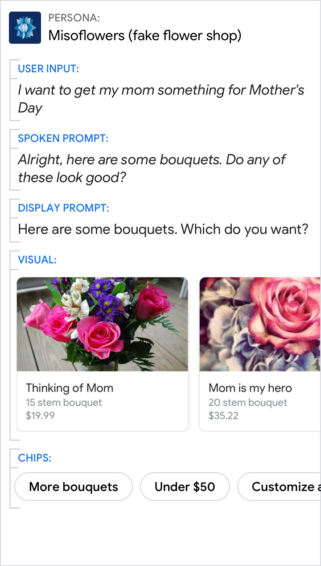Screen dimensions: 321x566
Task: Click the Mother's Day user input text
Action: click(x=160, y=99)
